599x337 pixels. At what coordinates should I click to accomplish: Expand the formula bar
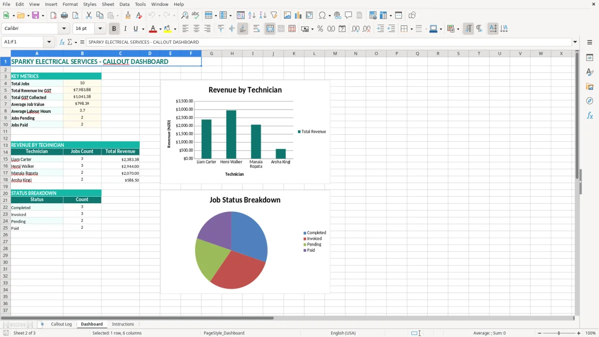tap(575, 42)
